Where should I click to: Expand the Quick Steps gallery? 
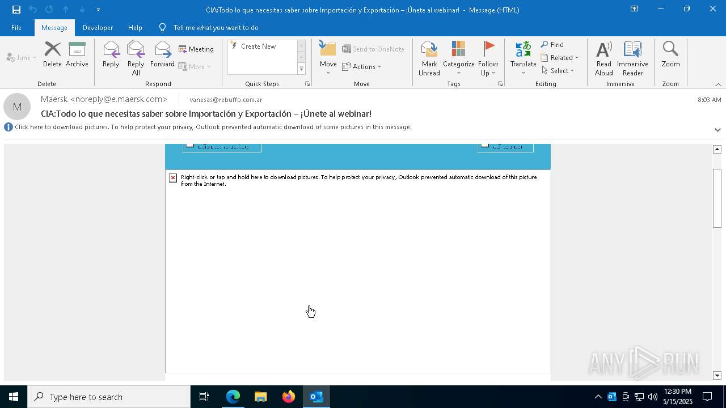[301, 69]
